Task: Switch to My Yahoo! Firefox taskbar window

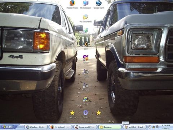Action: point(61,127)
